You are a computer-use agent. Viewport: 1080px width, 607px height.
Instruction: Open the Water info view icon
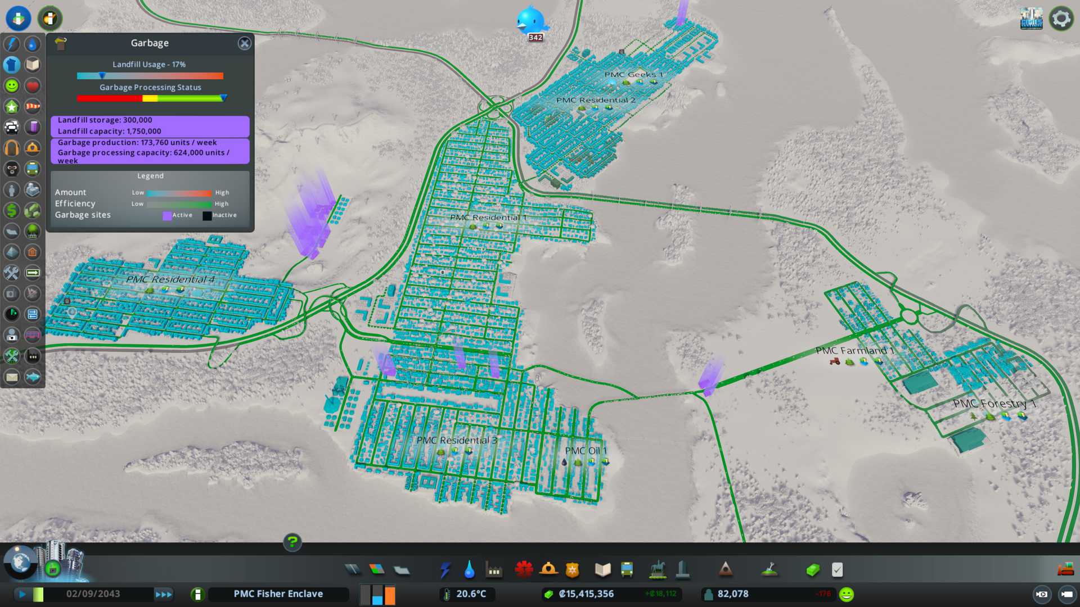pyautogui.click(x=33, y=44)
